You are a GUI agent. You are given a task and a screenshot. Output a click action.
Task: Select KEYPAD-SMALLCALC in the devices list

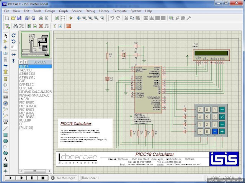[x=35, y=95]
